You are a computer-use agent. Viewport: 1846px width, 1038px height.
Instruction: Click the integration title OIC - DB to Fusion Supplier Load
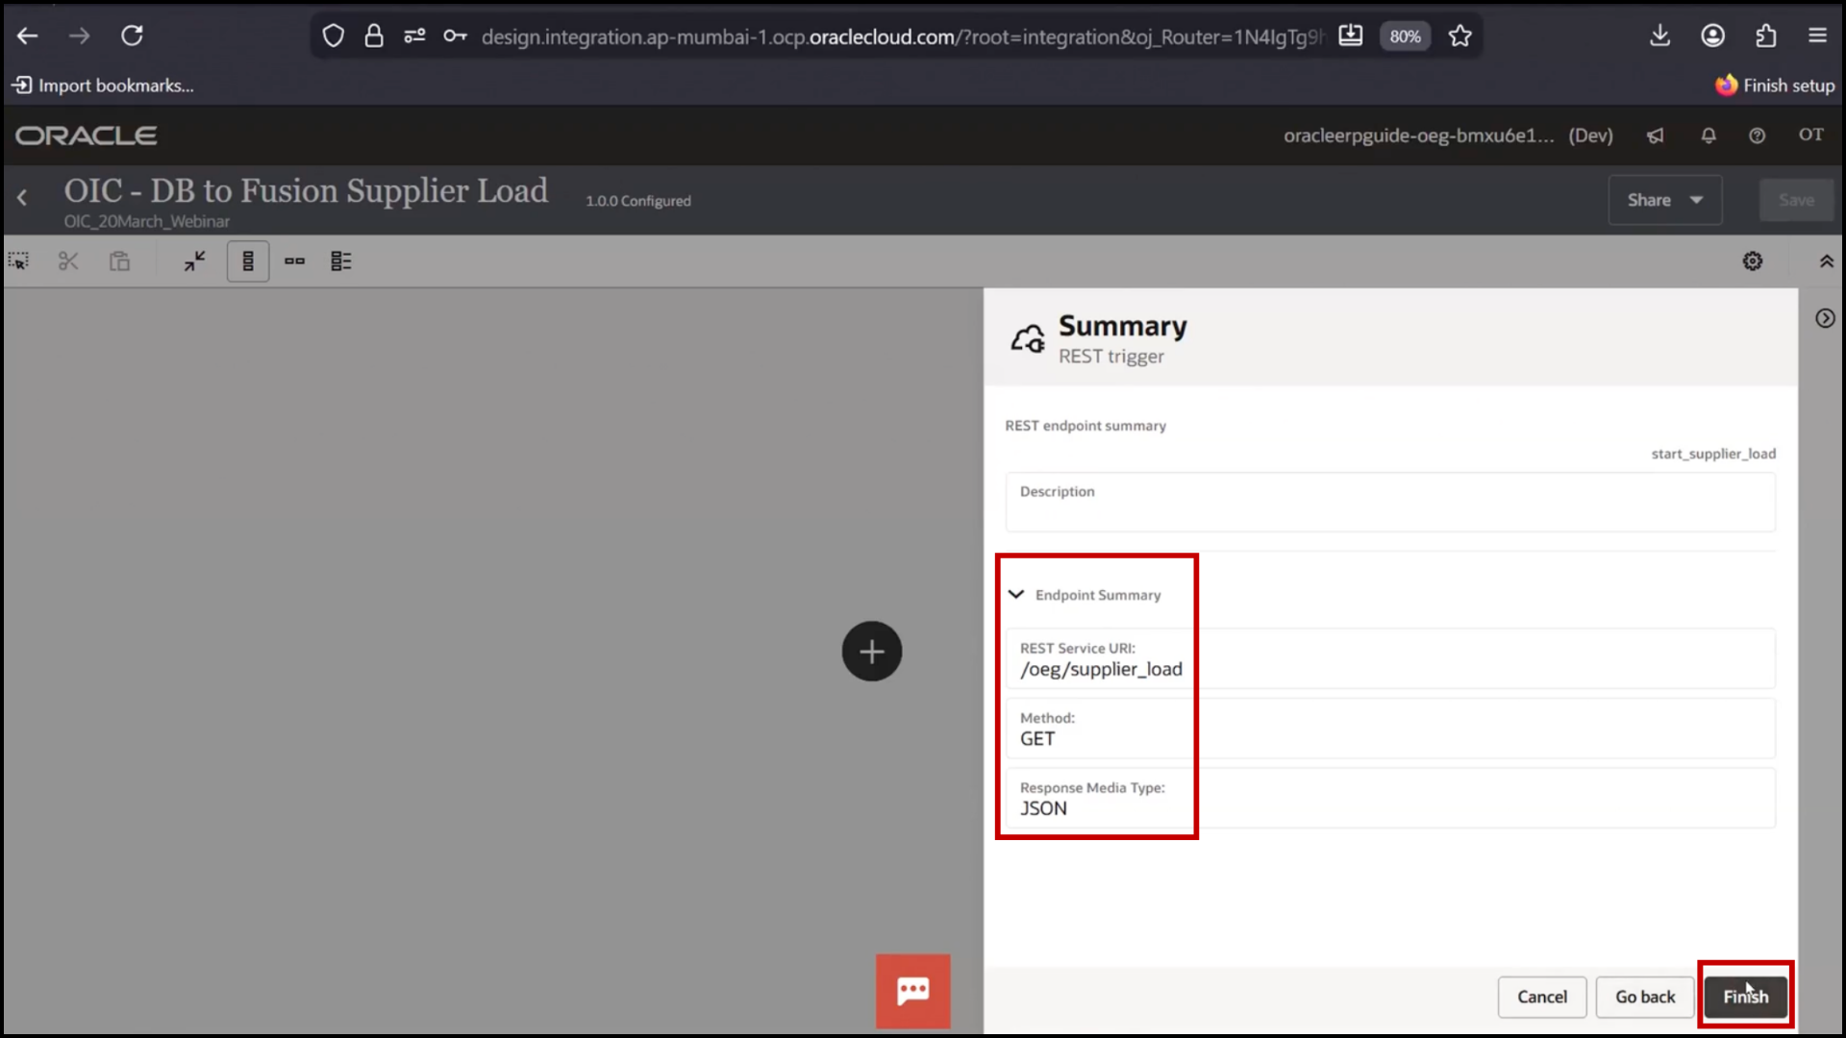click(x=306, y=190)
